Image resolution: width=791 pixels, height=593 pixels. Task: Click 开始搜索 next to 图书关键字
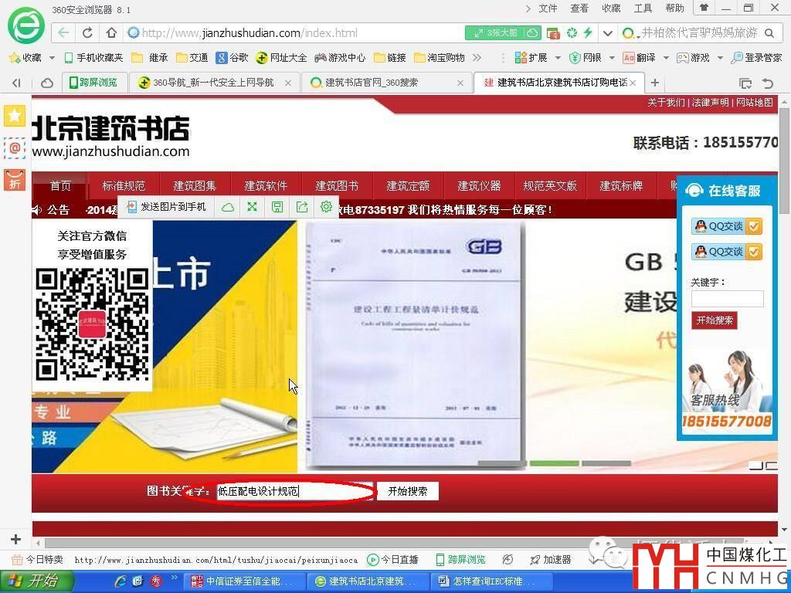[408, 491]
